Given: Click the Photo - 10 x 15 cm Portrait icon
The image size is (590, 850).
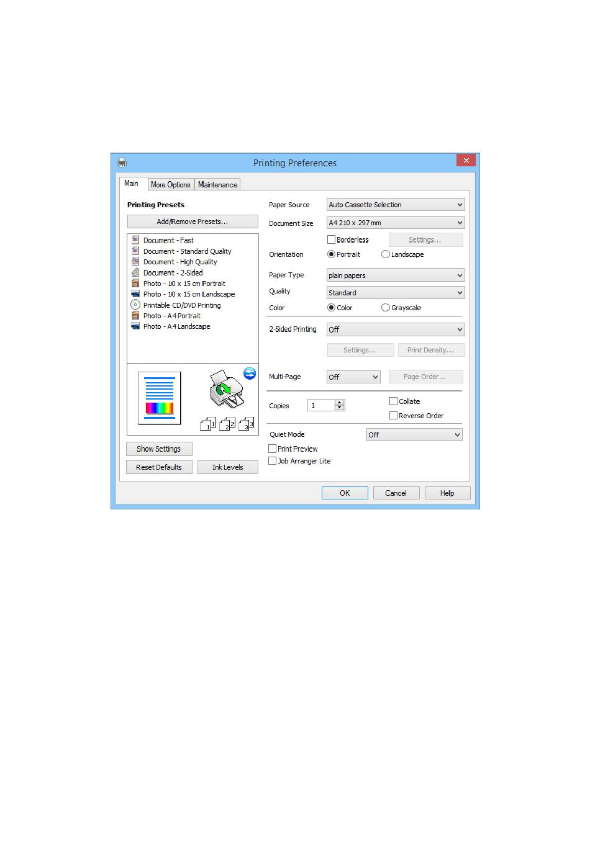Looking at the screenshot, I should 135,283.
